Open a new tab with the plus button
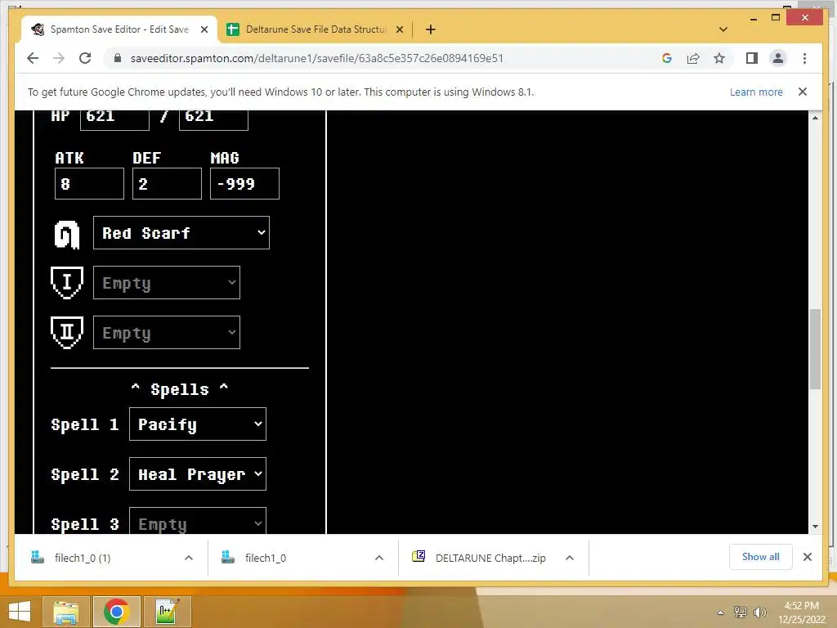This screenshot has height=628, width=837. coord(430,29)
